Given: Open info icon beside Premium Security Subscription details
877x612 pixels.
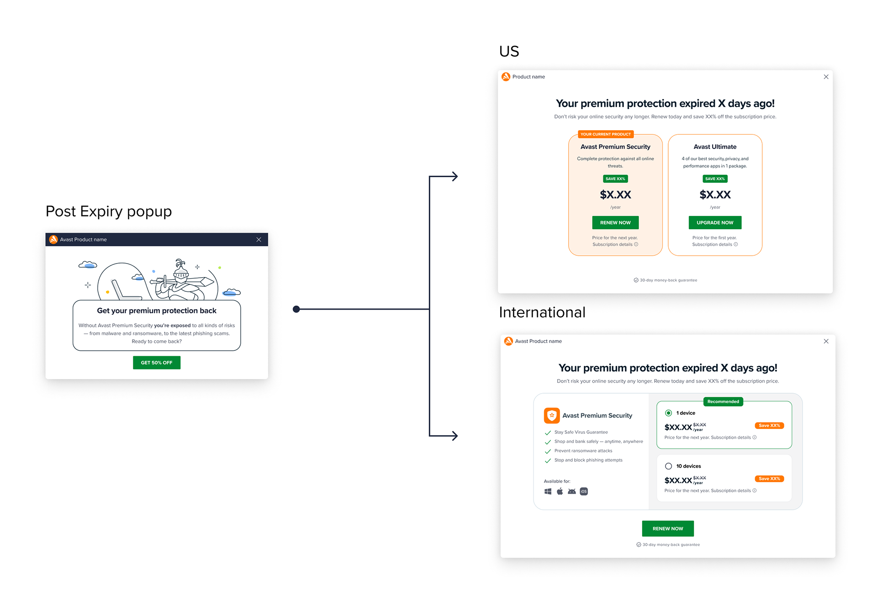Looking at the screenshot, I should (636, 244).
